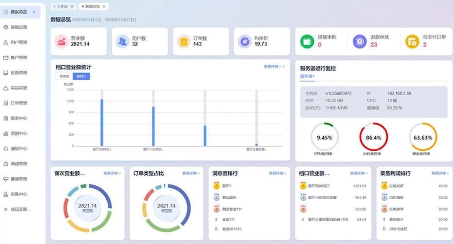Click the donut chart in 订单类型占比

click(x=167, y=208)
